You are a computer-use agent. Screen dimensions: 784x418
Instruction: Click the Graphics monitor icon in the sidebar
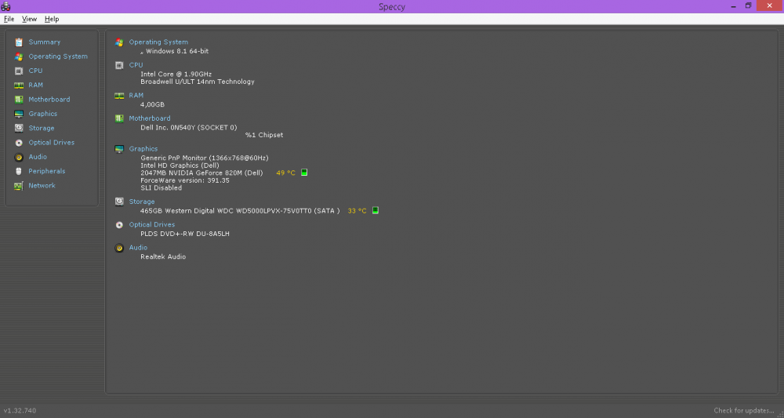(x=19, y=114)
